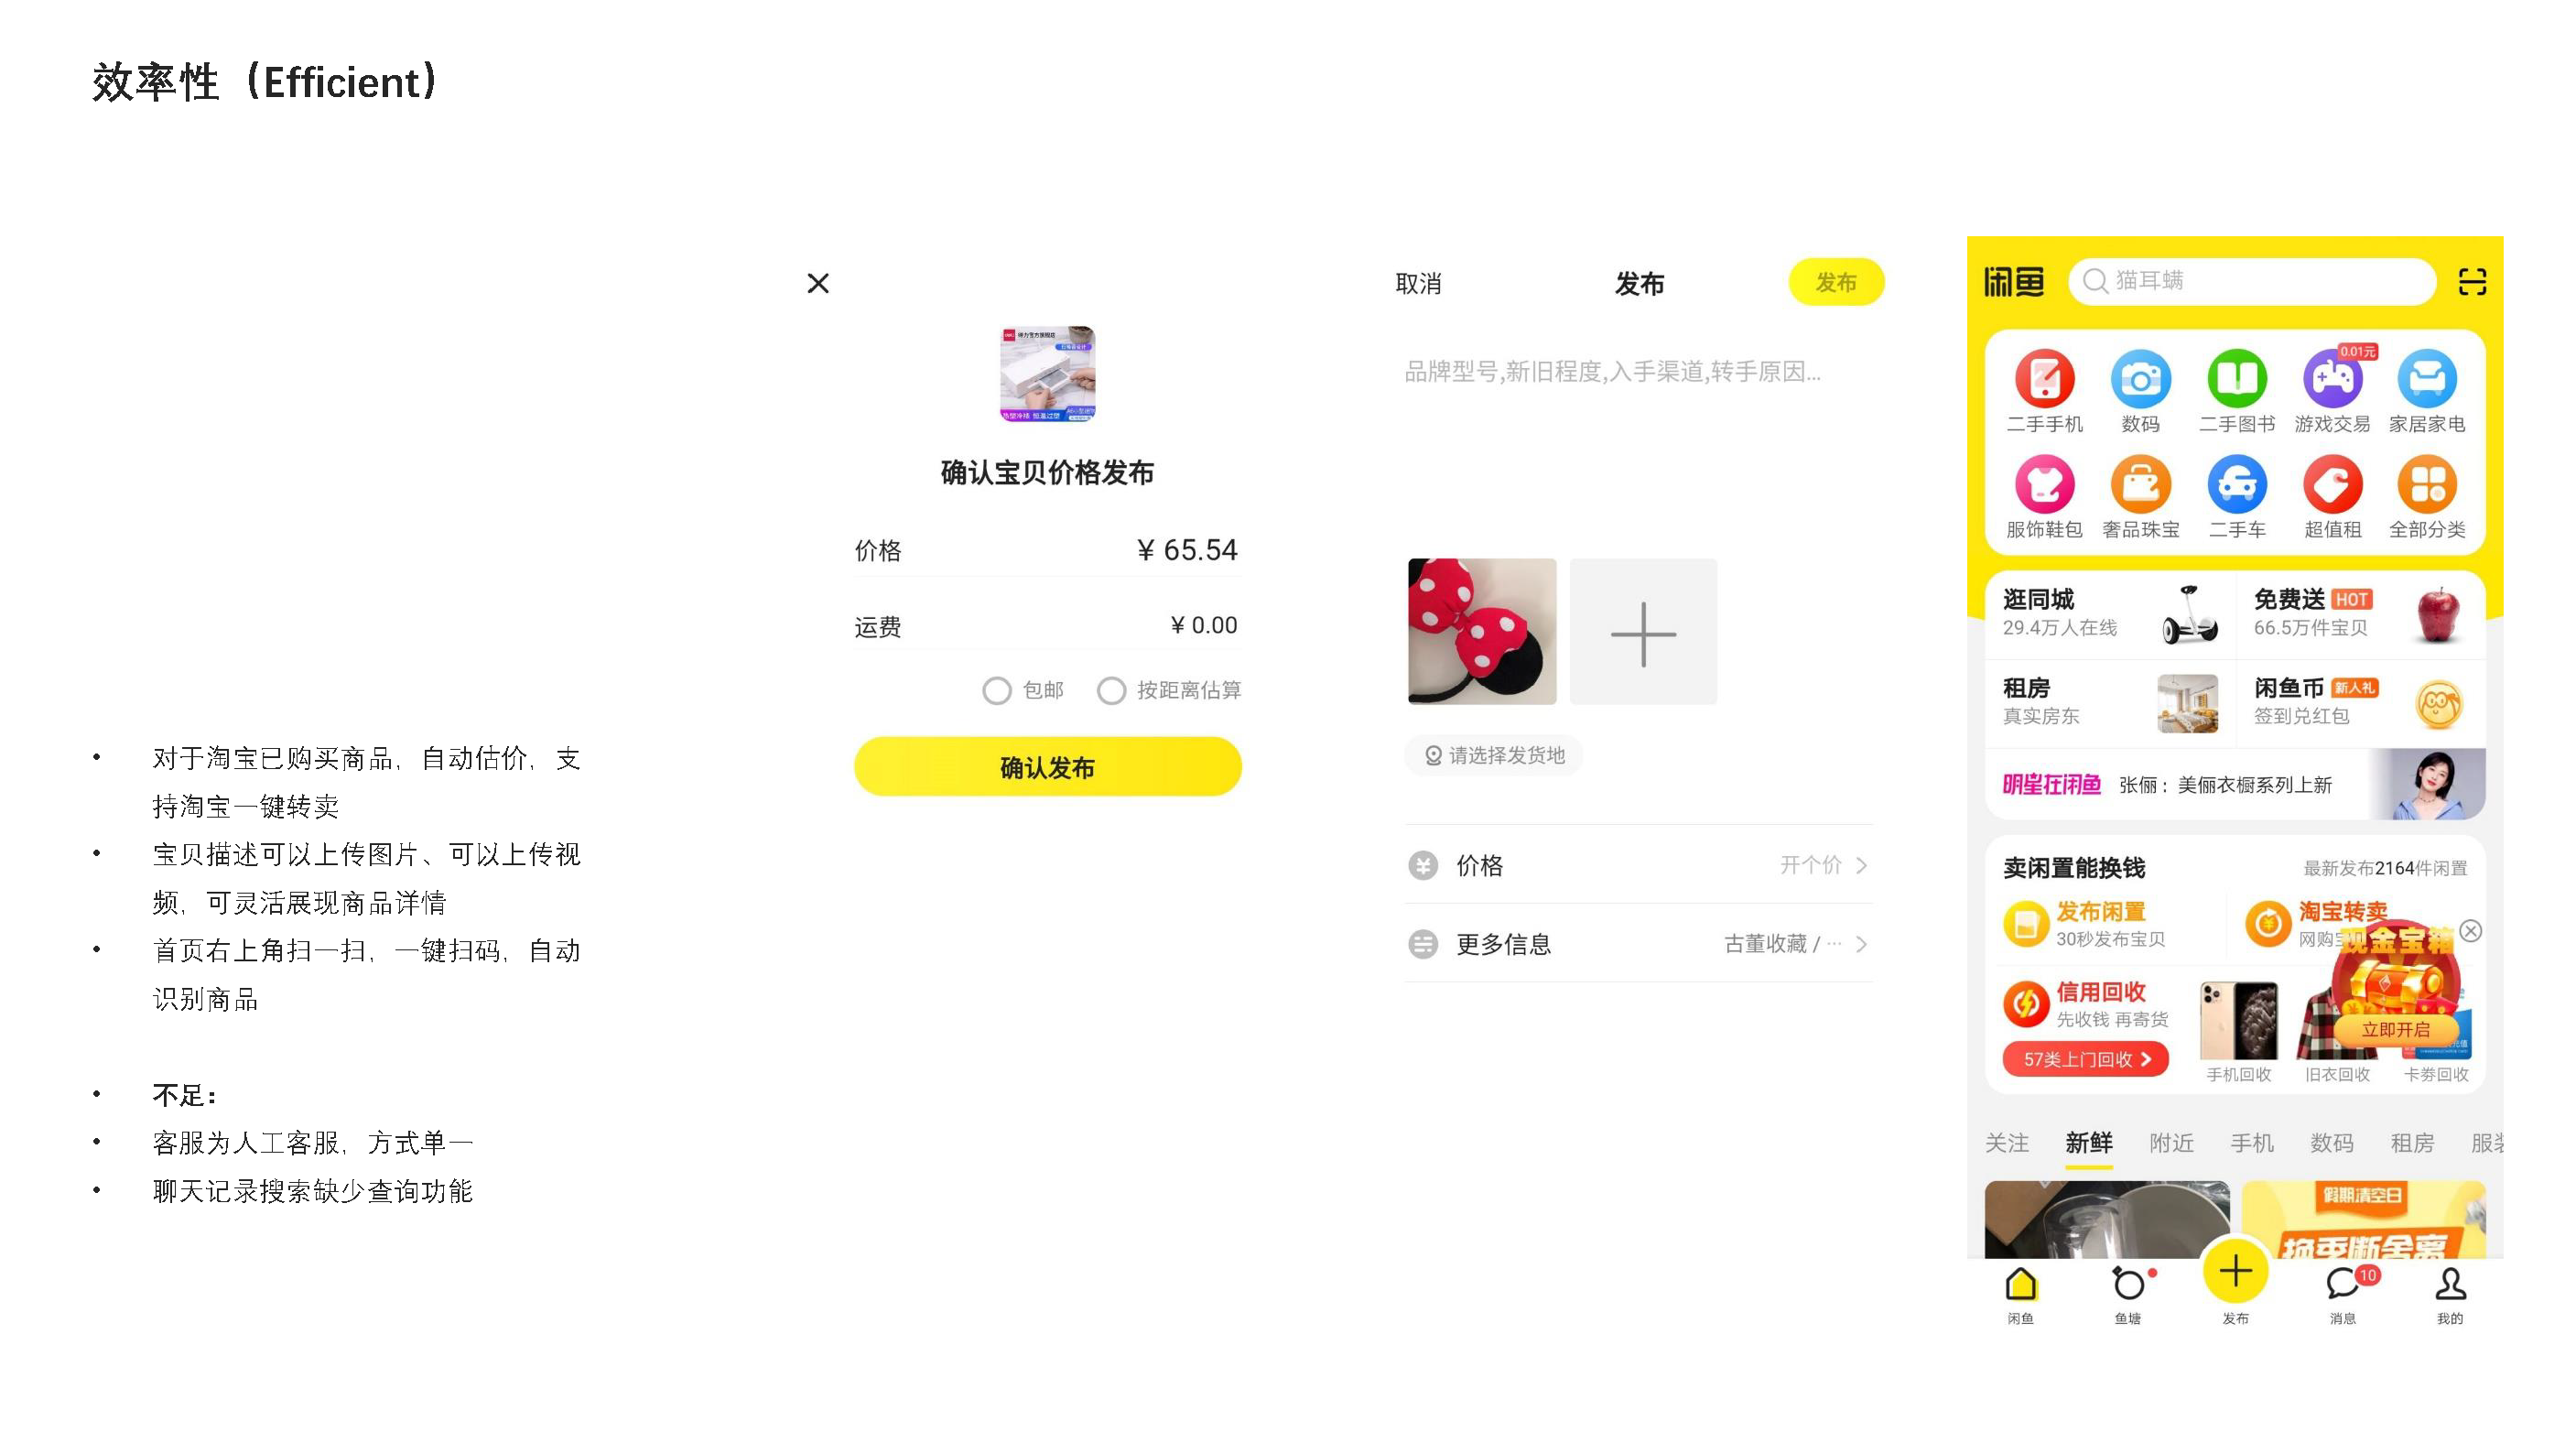
Task: Tap the yellow plus 发布 icon in bottom bar
Action: (2235, 1272)
